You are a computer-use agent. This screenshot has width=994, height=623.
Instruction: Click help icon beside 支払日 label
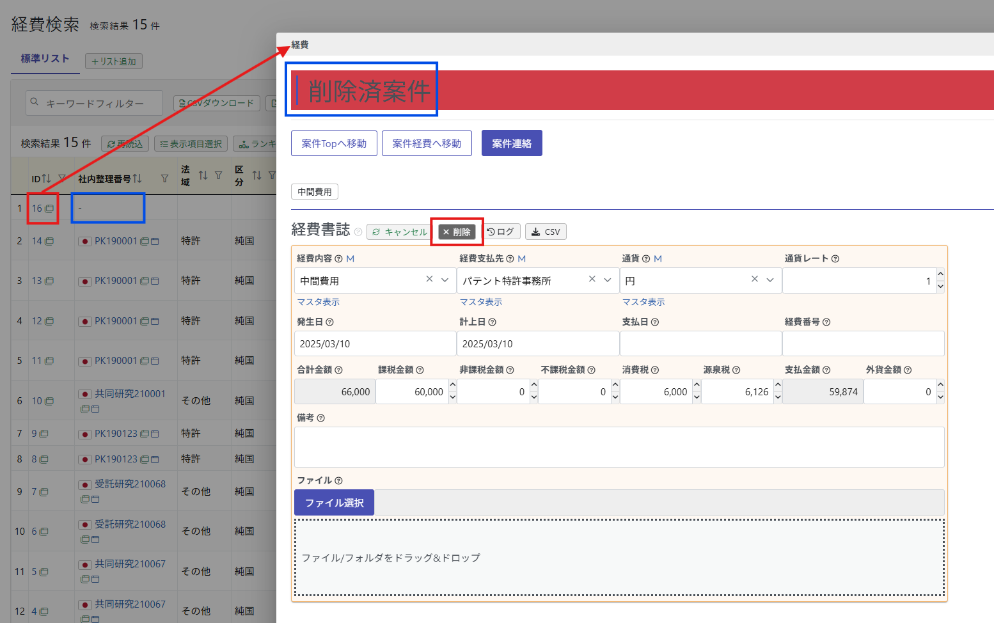pyautogui.click(x=655, y=322)
